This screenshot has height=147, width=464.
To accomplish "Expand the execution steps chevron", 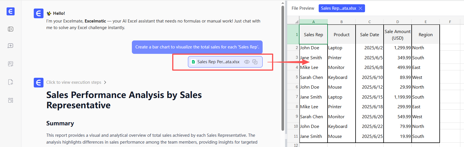I will [105, 82].
